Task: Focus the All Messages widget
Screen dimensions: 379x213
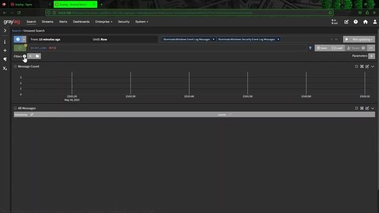Action: click(x=356, y=108)
